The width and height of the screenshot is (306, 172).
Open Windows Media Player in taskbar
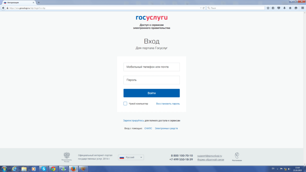(x=33, y=169)
